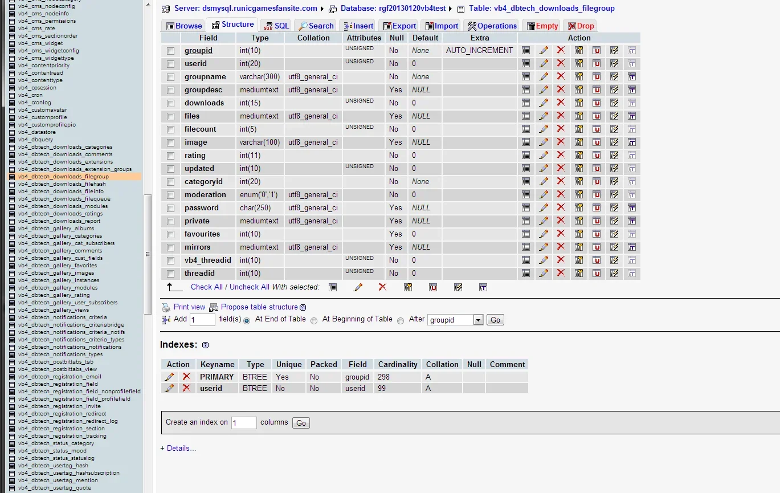The height and width of the screenshot is (493, 780).
Task: Open the Operations tab
Action: [492, 26]
